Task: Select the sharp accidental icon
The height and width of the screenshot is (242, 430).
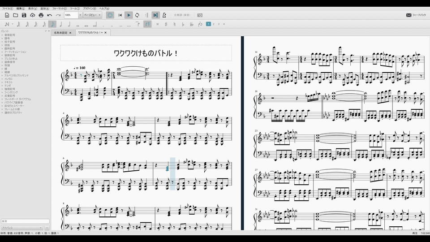Action: [166, 24]
